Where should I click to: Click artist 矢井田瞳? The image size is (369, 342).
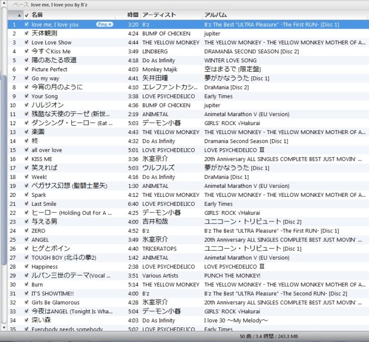tap(155, 78)
